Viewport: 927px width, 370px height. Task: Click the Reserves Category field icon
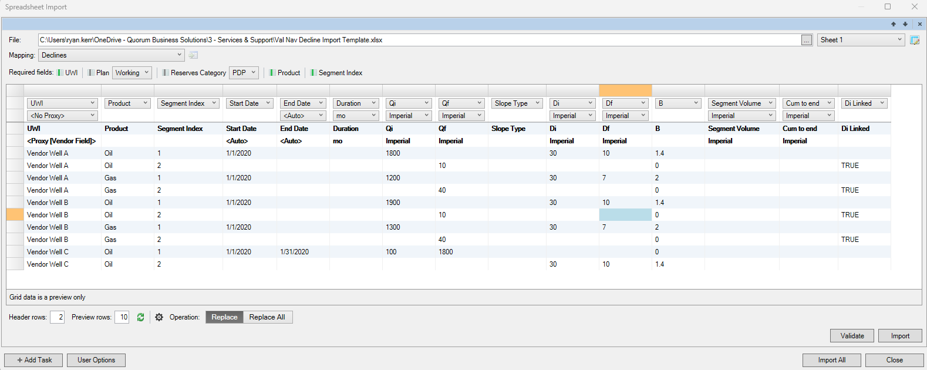coord(166,73)
